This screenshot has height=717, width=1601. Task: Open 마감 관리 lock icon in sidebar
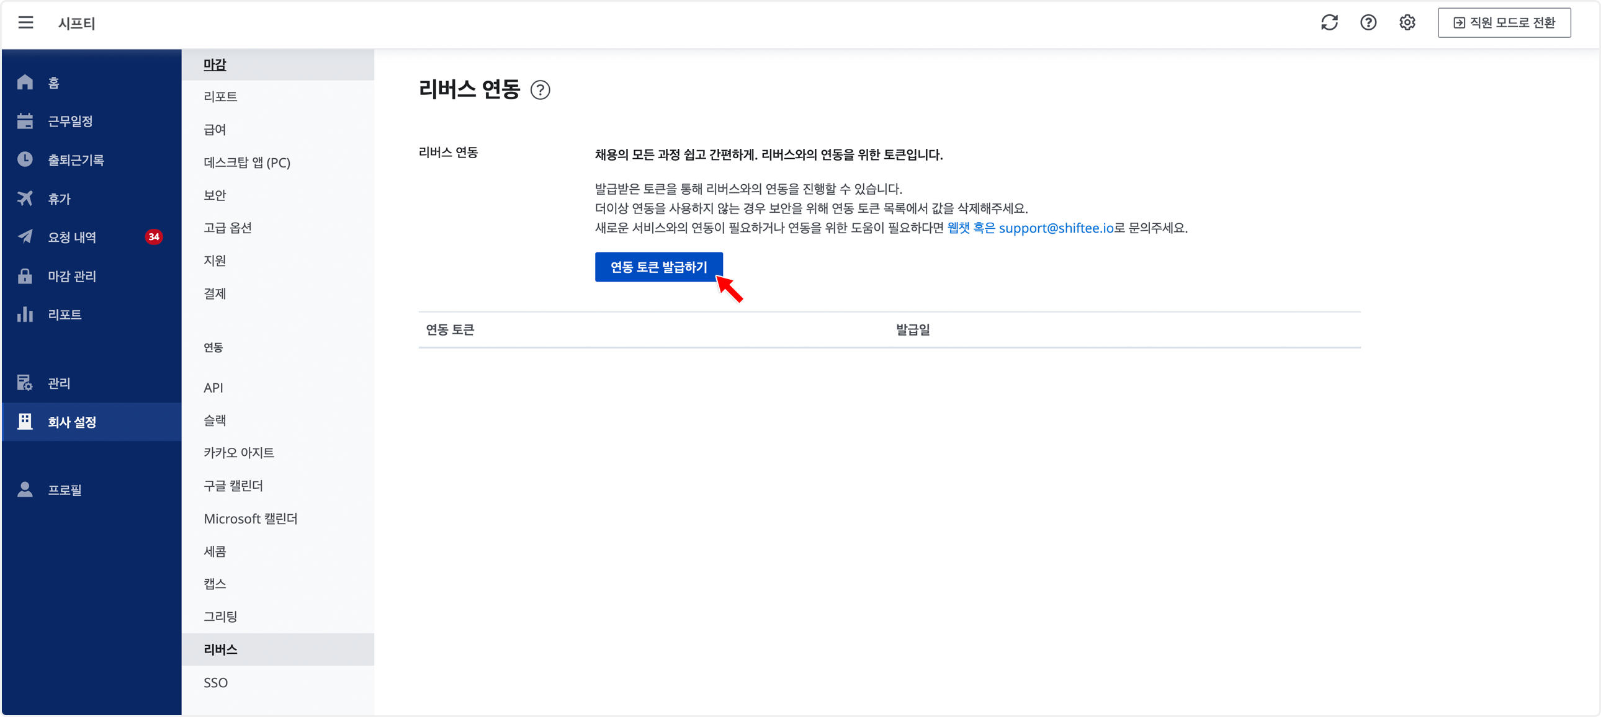click(25, 276)
